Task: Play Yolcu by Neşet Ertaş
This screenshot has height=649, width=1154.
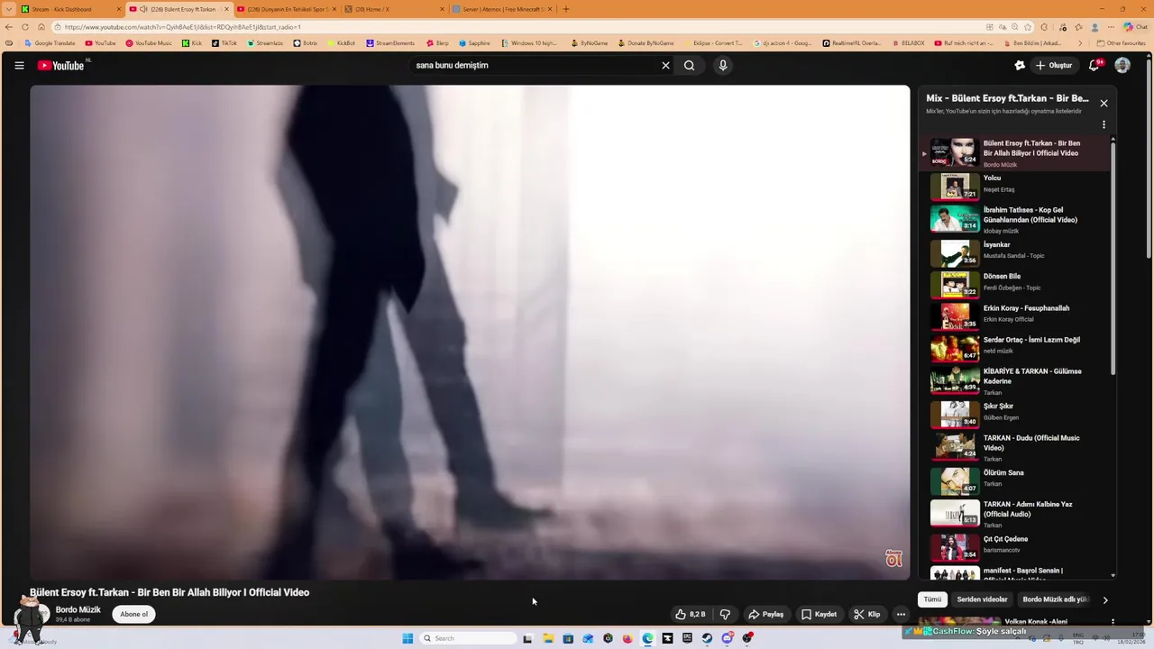Action: [x=1016, y=186]
